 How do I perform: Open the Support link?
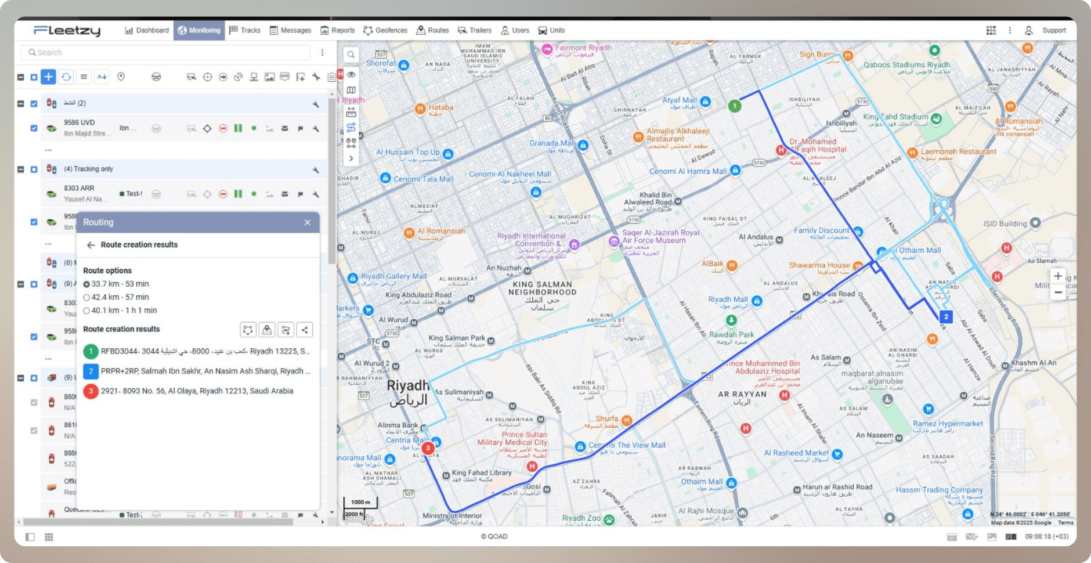tap(1053, 30)
